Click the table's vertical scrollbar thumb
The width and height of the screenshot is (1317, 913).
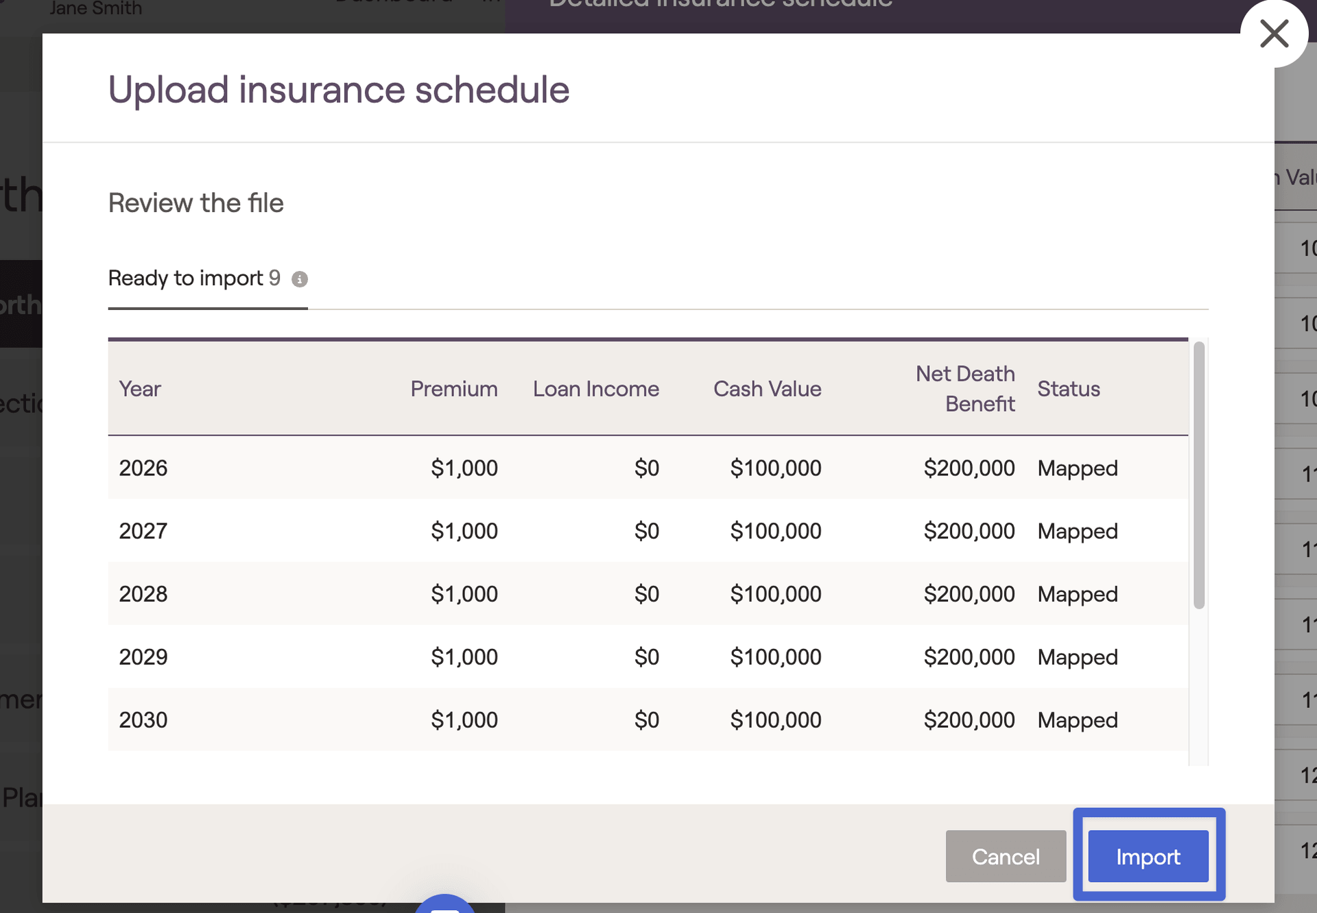coord(1198,475)
